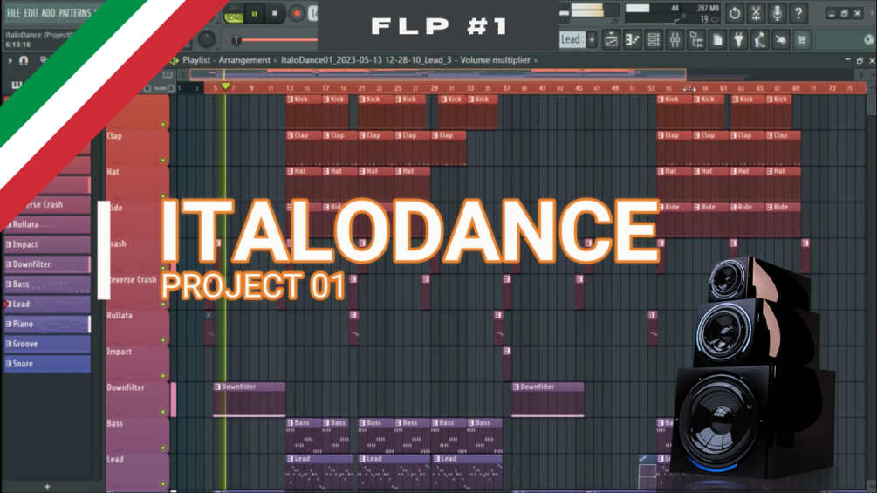Open the help question mark button
This screenshot has width=877, height=493.
click(798, 13)
